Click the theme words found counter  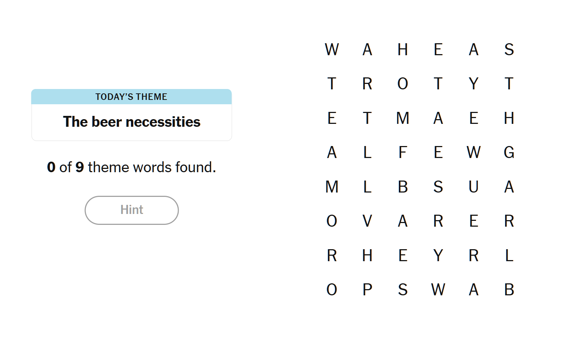coord(131,167)
